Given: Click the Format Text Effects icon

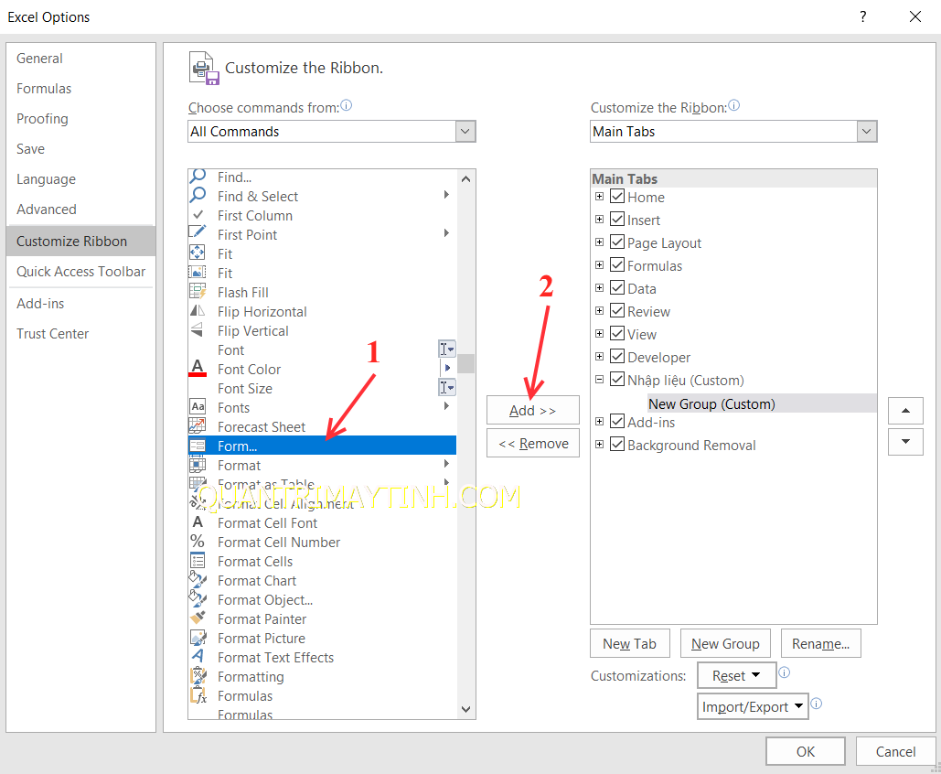Looking at the screenshot, I should 198,656.
